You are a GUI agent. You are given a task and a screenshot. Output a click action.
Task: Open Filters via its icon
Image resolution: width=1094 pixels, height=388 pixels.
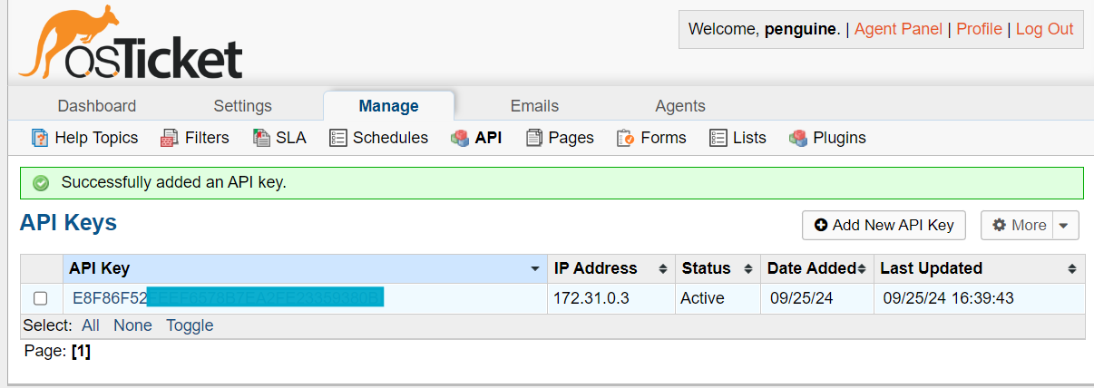click(x=169, y=138)
